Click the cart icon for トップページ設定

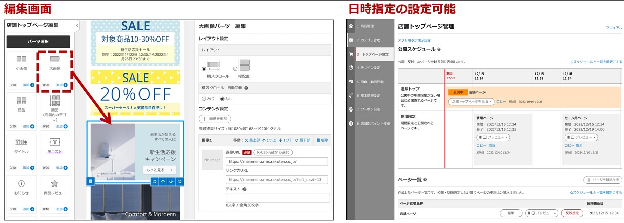pos(350,54)
